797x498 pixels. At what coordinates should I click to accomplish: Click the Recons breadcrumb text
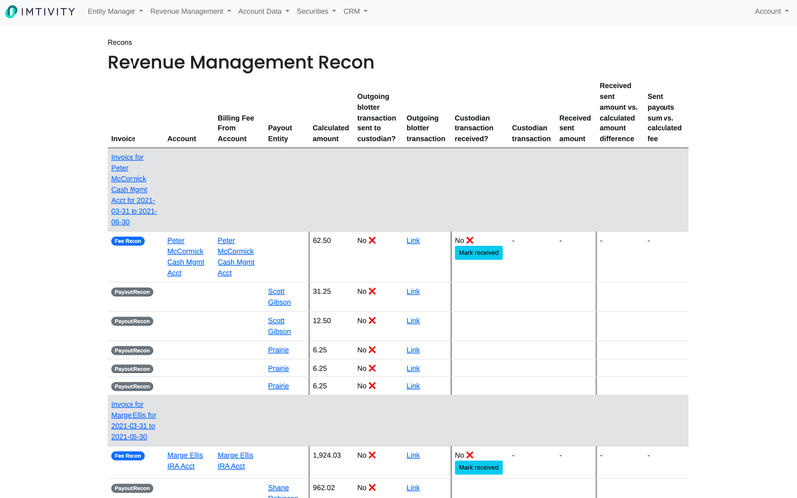(120, 42)
